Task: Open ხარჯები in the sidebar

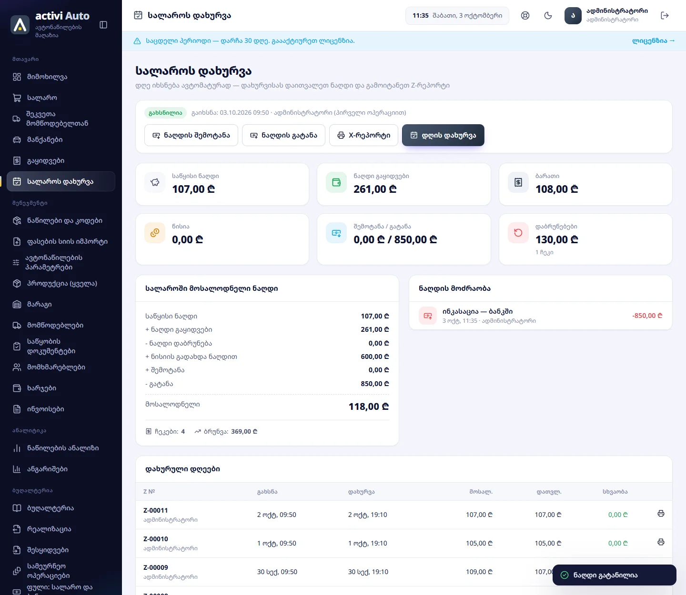Action: point(61,388)
